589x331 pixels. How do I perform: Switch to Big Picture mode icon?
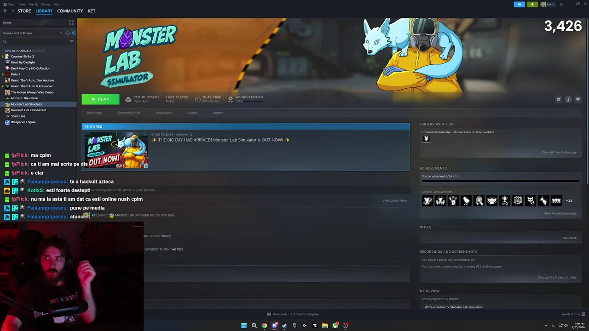561,4
